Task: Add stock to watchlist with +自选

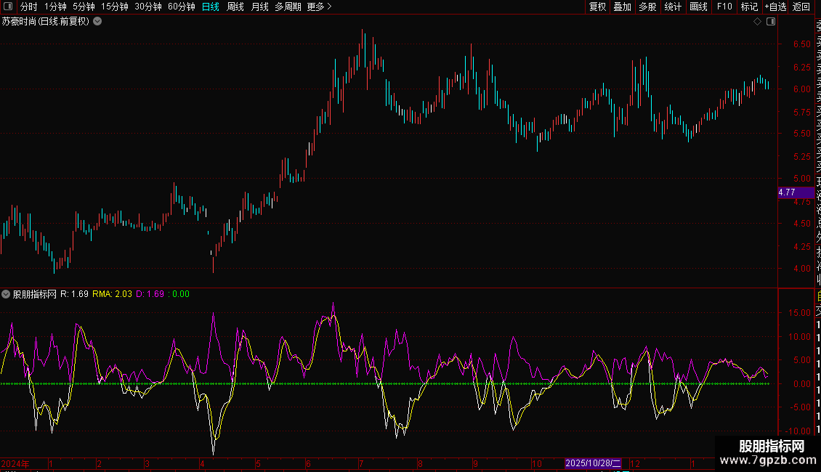Action: 775,7
